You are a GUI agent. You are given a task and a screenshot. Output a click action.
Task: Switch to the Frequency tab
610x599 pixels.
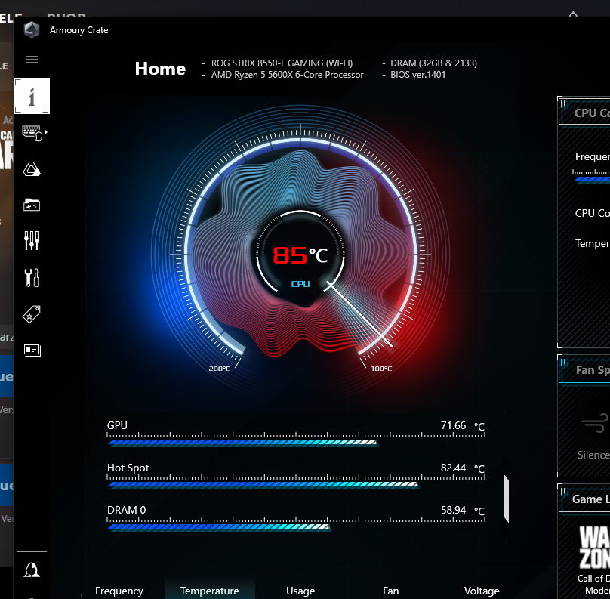point(119,591)
